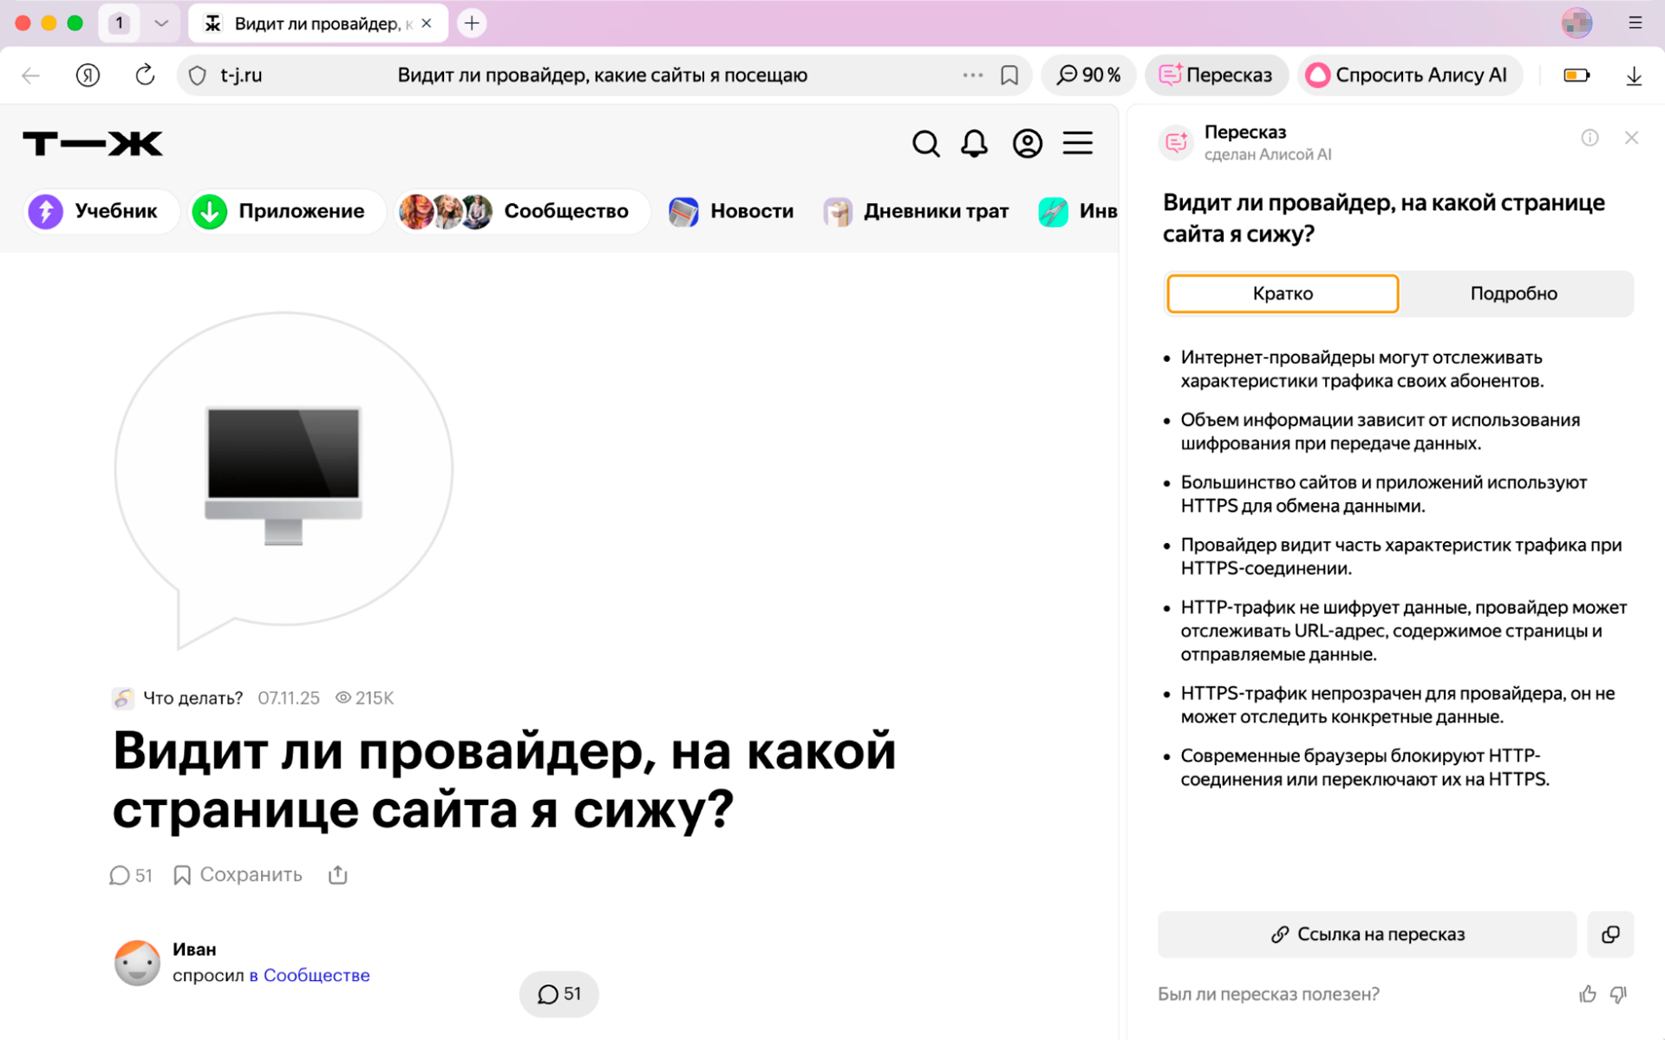Go to the Новости section
Viewport: 1665px width, 1040px height.
tap(732, 211)
